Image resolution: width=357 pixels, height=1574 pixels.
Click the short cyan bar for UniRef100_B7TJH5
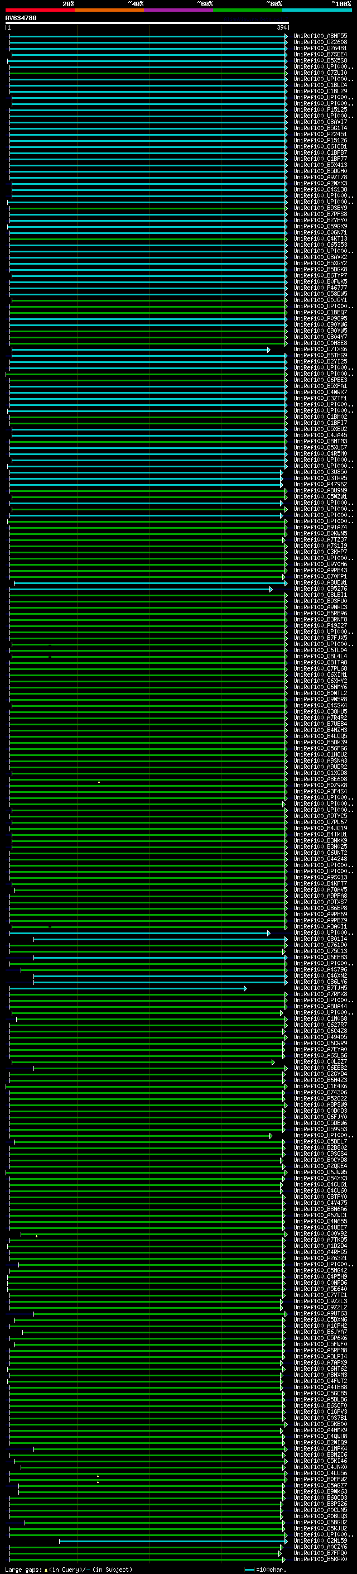pyautogui.click(x=128, y=988)
